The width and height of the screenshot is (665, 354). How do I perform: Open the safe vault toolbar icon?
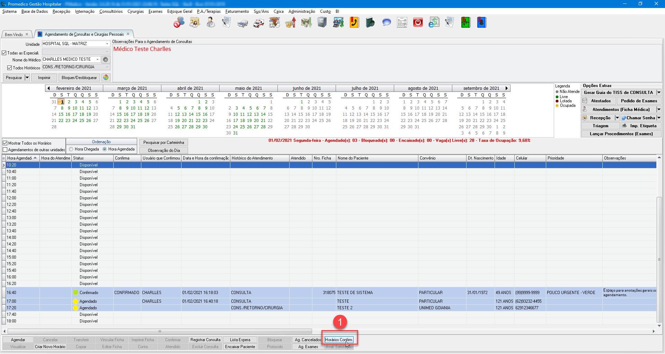click(322, 23)
